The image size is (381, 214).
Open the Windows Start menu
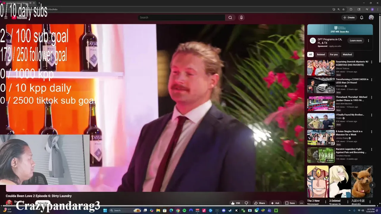click(105, 210)
